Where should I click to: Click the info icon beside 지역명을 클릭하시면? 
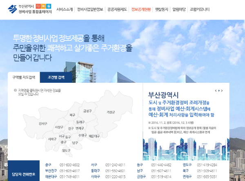point(16,90)
